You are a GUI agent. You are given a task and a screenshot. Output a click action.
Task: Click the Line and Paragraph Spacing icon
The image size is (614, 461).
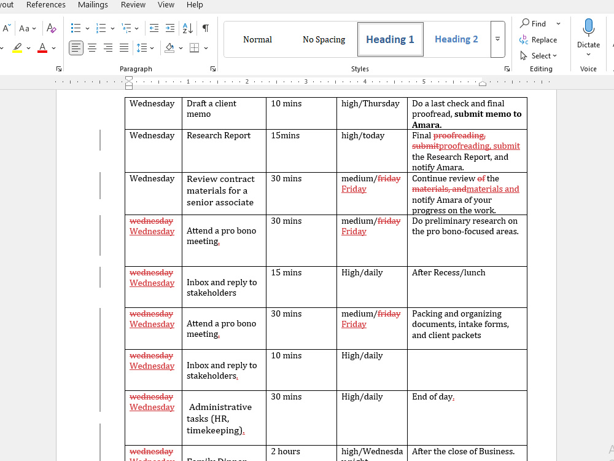tap(142, 48)
